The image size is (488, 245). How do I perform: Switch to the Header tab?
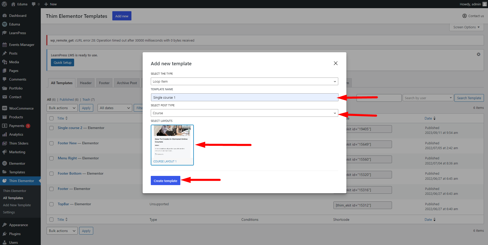86,83
